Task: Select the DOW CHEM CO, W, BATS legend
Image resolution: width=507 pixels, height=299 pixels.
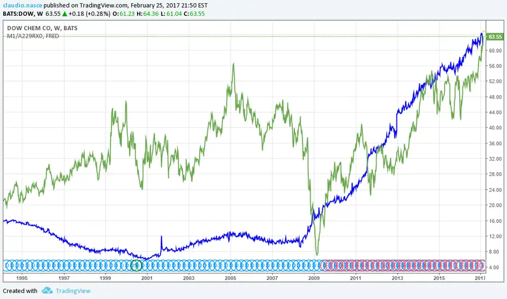Action: 42,28
